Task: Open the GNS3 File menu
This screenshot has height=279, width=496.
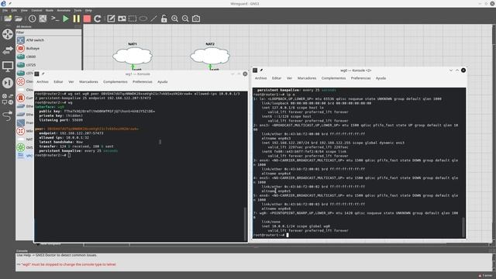Action: click(x=5, y=10)
